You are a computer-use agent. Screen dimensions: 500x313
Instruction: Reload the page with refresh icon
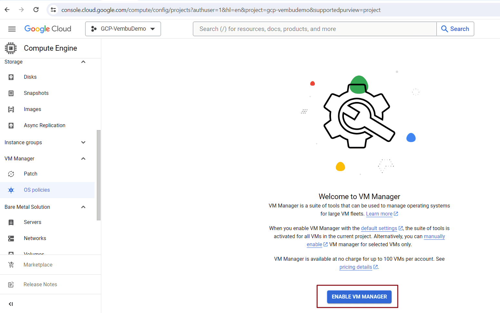coord(36,10)
